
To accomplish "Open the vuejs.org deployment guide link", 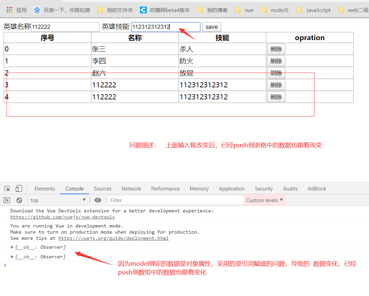I will click(x=114, y=238).
